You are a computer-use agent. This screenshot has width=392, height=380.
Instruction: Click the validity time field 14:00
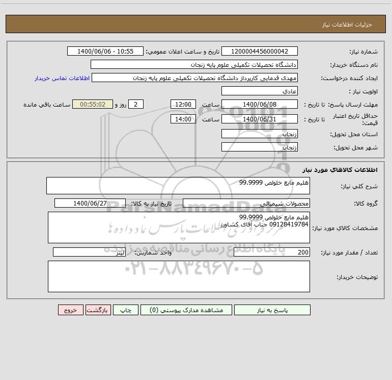click(183, 119)
